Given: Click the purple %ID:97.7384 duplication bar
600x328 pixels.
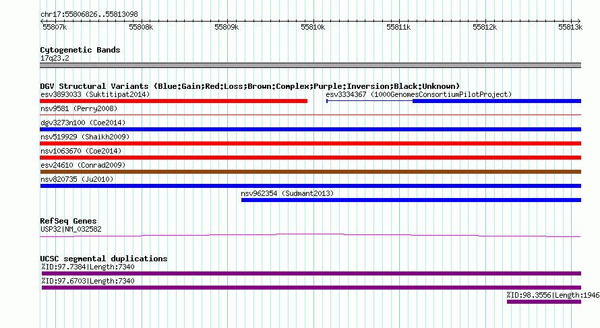Looking at the screenshot, I should pos(311,273).
